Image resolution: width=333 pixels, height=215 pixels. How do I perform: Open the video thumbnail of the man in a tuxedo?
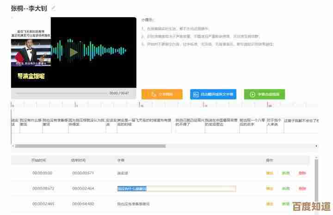[x=31, y=52]
